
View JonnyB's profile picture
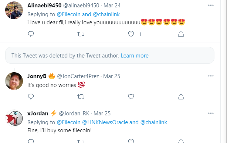click(14, 81)
